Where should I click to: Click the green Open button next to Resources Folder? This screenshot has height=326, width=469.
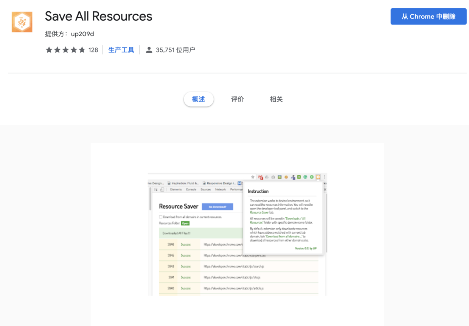point(185,223)
